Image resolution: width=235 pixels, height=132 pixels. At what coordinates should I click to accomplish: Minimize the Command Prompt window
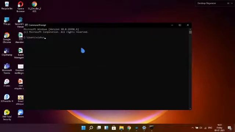[172, 25]
